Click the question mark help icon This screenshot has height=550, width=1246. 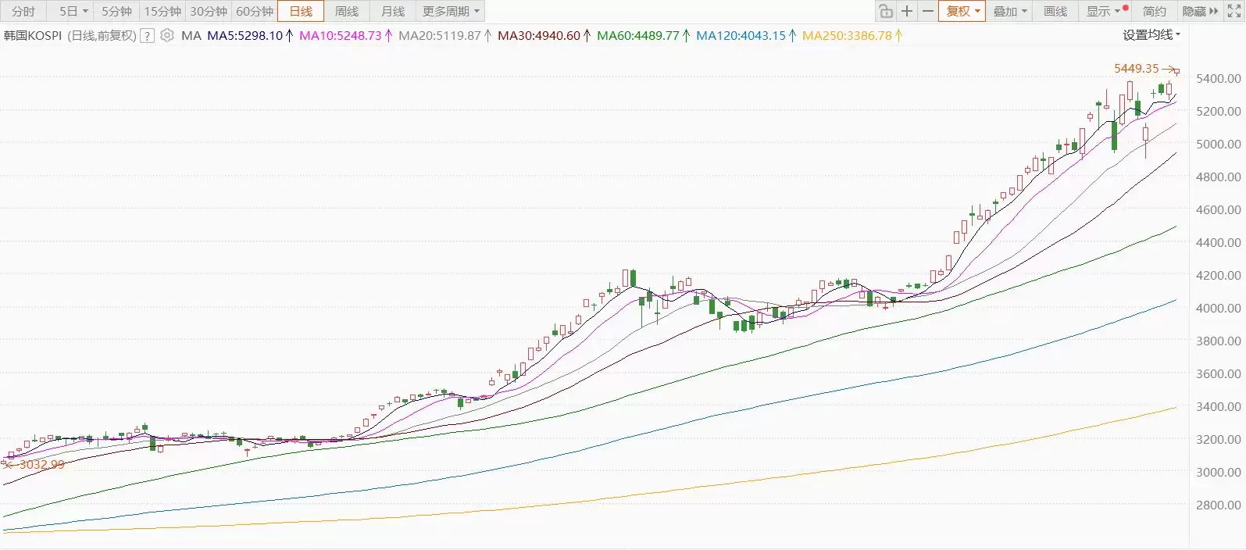147,36
